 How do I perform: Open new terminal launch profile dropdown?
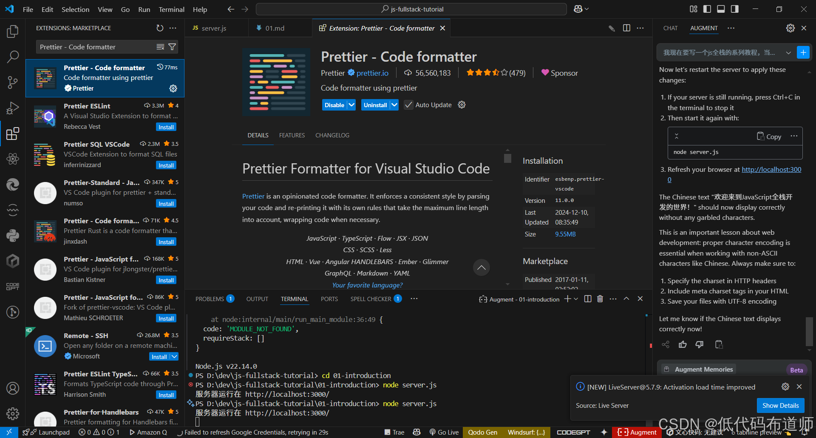(576, 299)
